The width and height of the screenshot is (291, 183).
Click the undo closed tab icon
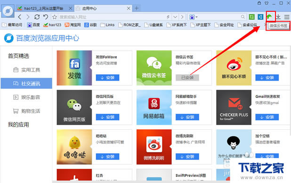point(46,17)
